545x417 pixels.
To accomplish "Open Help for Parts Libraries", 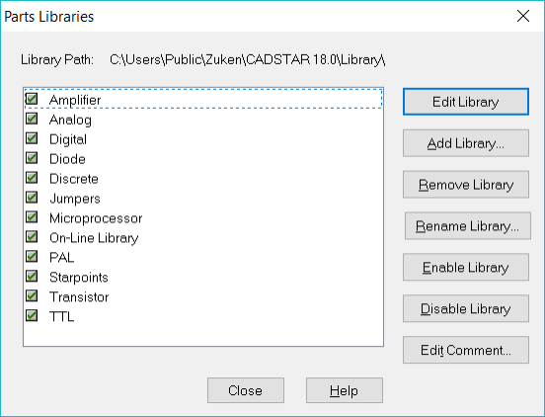I will tap(345, 390).
